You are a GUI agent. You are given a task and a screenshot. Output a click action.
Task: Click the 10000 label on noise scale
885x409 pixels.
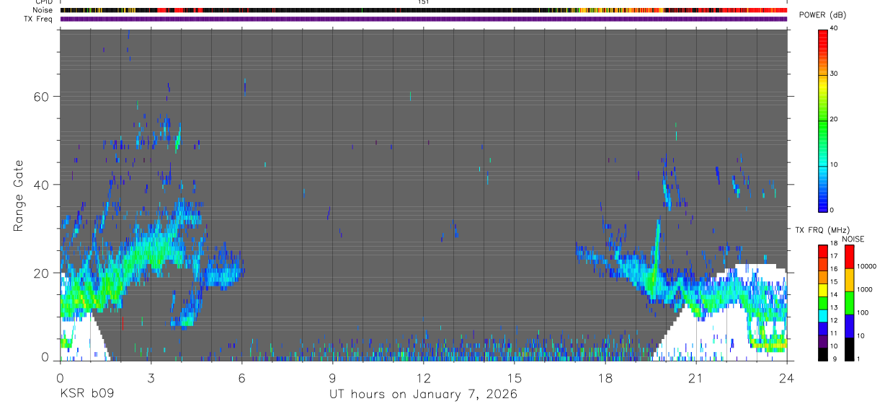point(867,266)
